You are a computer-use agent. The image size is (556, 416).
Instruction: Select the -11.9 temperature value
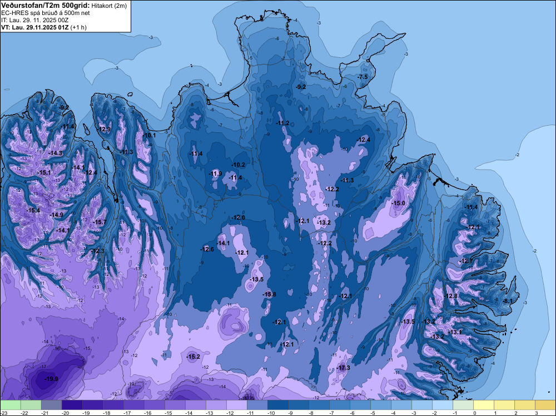(215, 174)
